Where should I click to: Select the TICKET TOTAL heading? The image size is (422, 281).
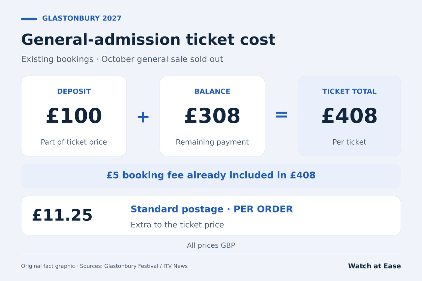click(349, 92)
